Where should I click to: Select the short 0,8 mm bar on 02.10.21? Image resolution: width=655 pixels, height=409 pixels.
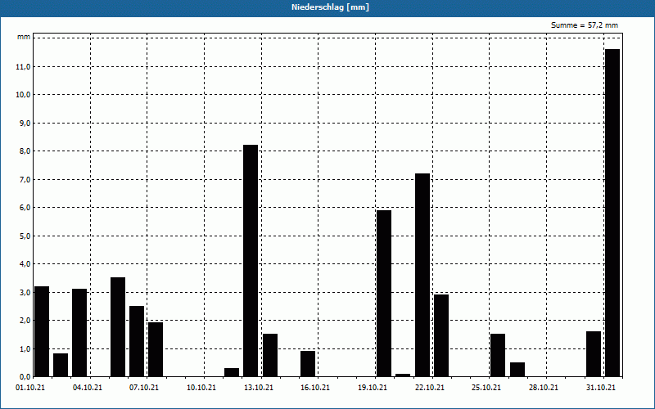(x=61, y=365)
